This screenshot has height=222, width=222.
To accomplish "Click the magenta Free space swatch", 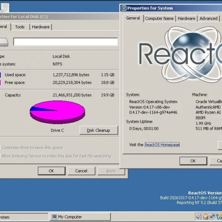I will click(x=0, y=83).
